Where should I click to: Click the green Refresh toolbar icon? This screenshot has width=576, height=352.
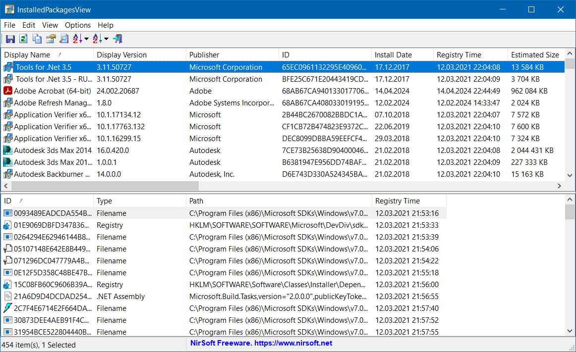(x=23, y=39)
